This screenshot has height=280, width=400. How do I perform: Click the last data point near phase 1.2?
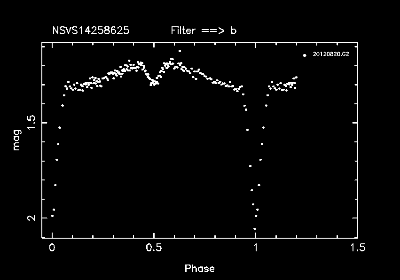click(x=296, y=77)
